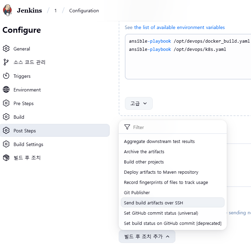The width and height of the screenshot is (251, 245).
Task: Open project 1 breadcrumb link
Action: tap(55, 11)
